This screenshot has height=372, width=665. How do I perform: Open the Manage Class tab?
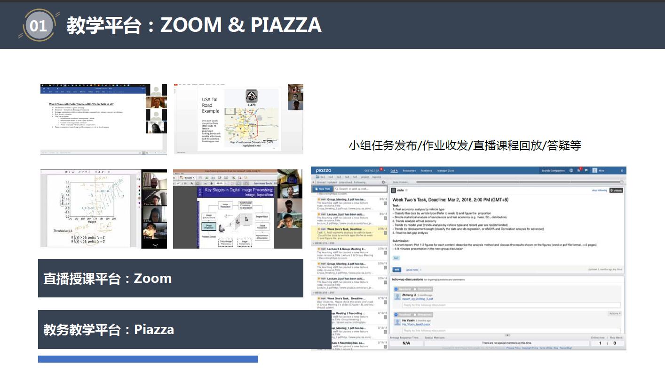pyautogui.click(x=446, y=171)
